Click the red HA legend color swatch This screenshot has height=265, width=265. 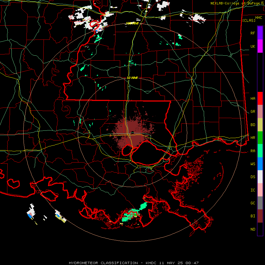tap(260, 98)
